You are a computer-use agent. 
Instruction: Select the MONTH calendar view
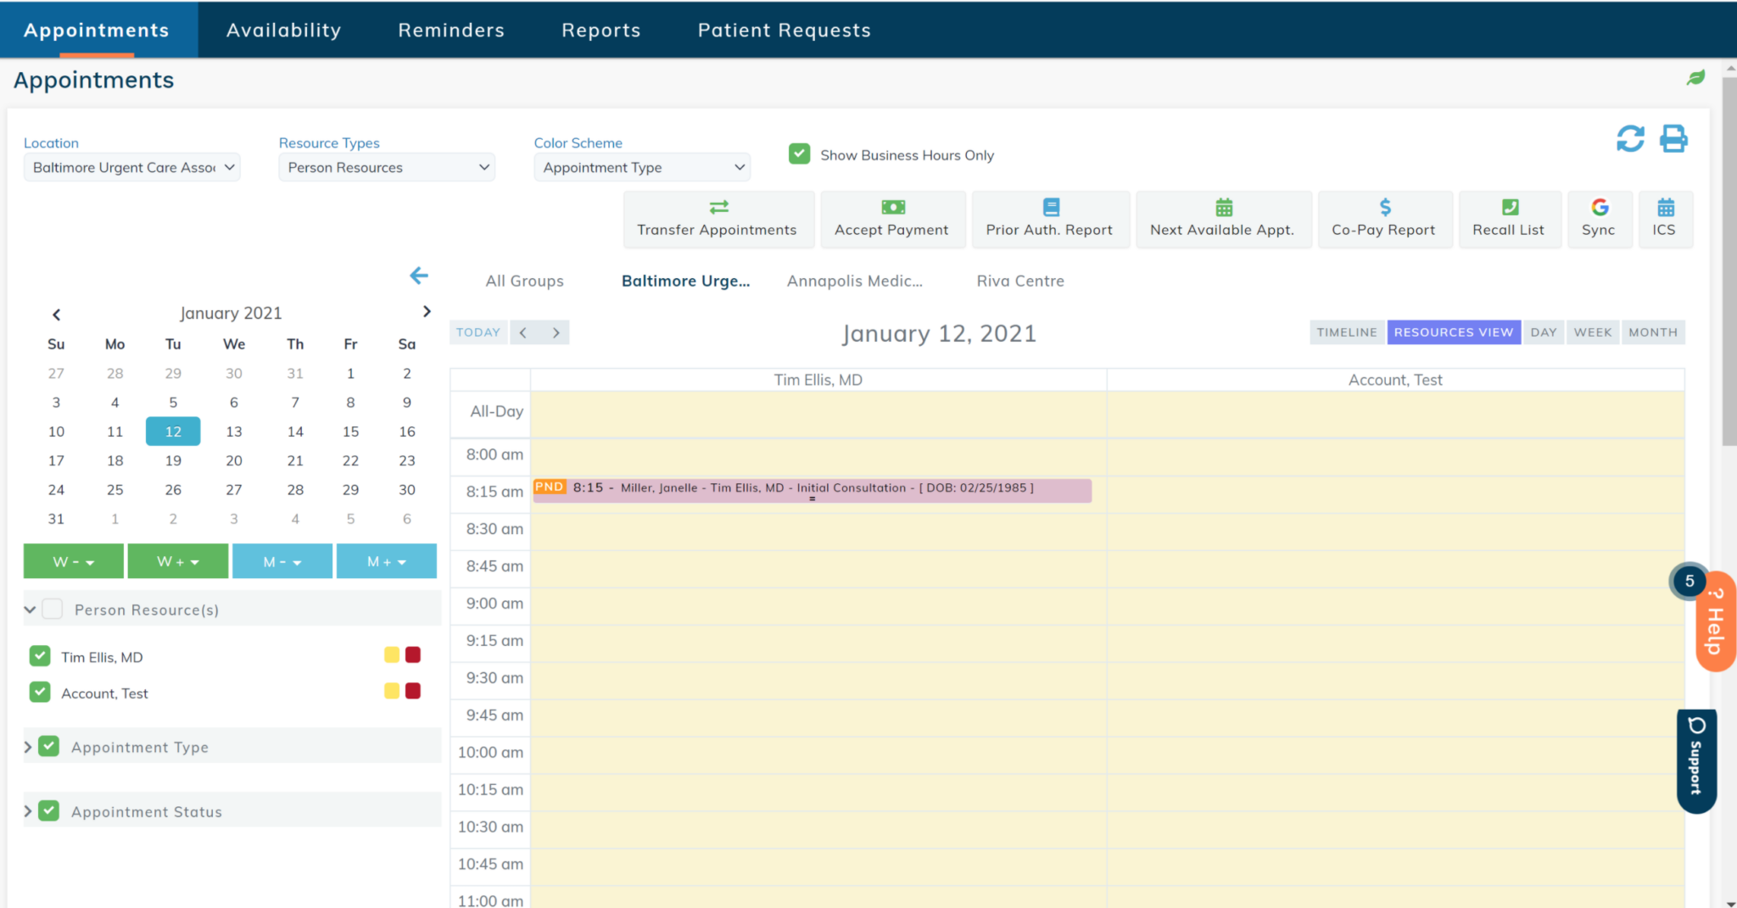[1652, 331]
